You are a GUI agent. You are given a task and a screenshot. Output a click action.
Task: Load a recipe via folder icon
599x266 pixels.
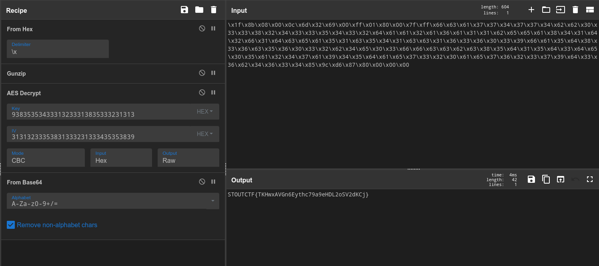(x=199, y=10)
